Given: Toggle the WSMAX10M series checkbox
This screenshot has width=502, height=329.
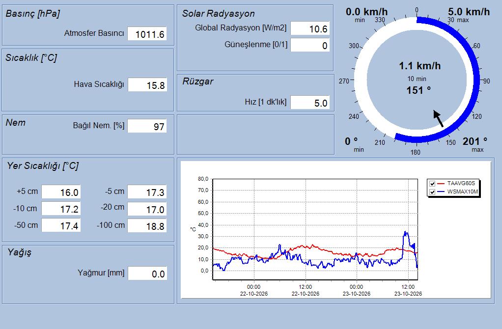Looking at the screenshot, I should coord(432,192).
